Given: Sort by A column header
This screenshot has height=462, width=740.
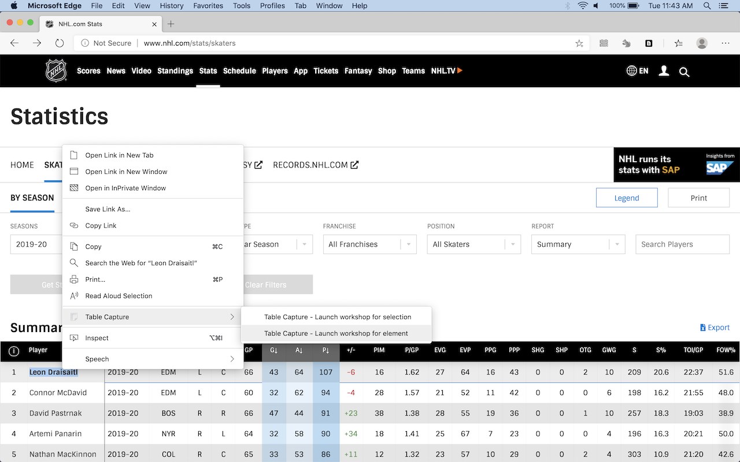Looking at the screenshot, I should coord(299,351).
